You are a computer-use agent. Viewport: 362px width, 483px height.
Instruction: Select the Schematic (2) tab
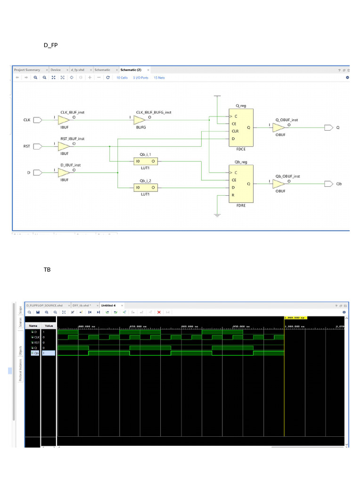[x=131, y=70]
